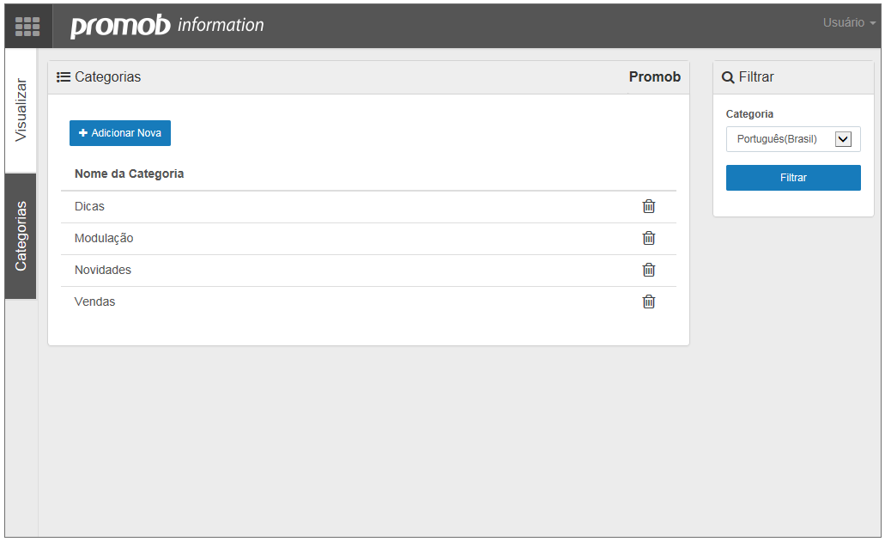Click the Adicionar Nova button
The height and width of the screenshot is (542, 885).
[x=120, y=133]
